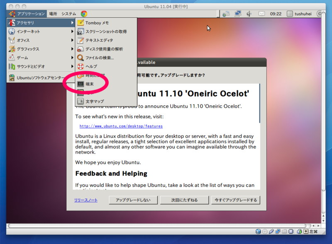Open the アプリケーション menu in the panel
This screenshot has height=244, width=332.
[27, 14]
